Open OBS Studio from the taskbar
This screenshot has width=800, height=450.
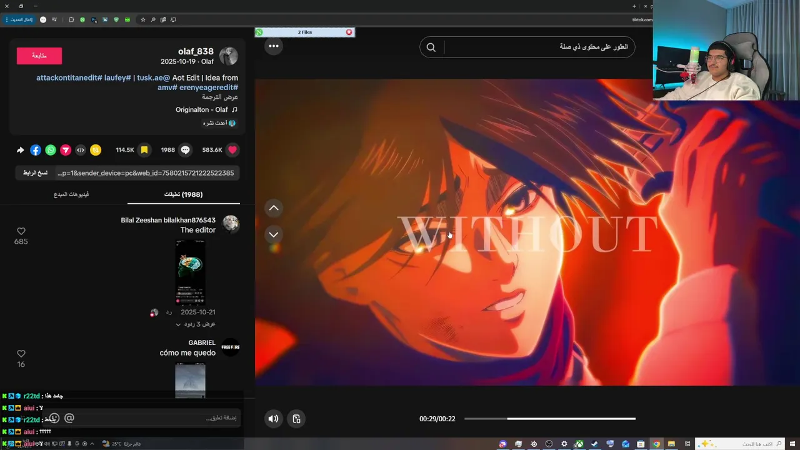(549, 444)
